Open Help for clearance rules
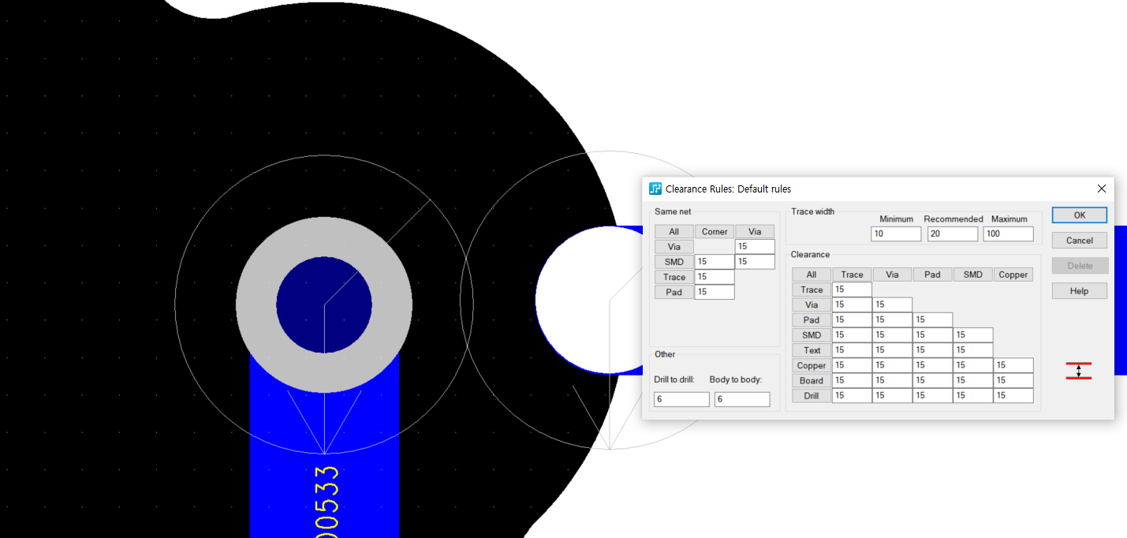This screenshot has height=538, width=1127. 1079,291
